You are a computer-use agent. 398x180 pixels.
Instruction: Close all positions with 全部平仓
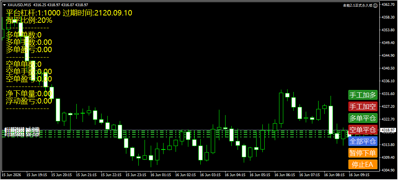tap(363, 141)
